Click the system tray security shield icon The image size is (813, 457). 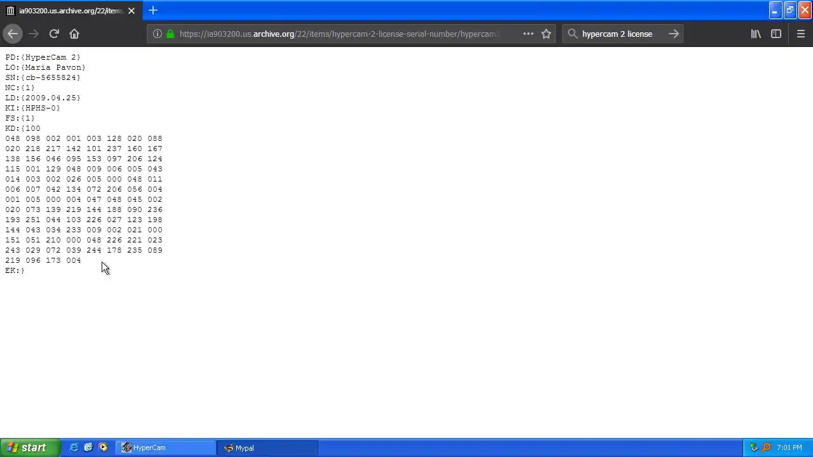754,447
